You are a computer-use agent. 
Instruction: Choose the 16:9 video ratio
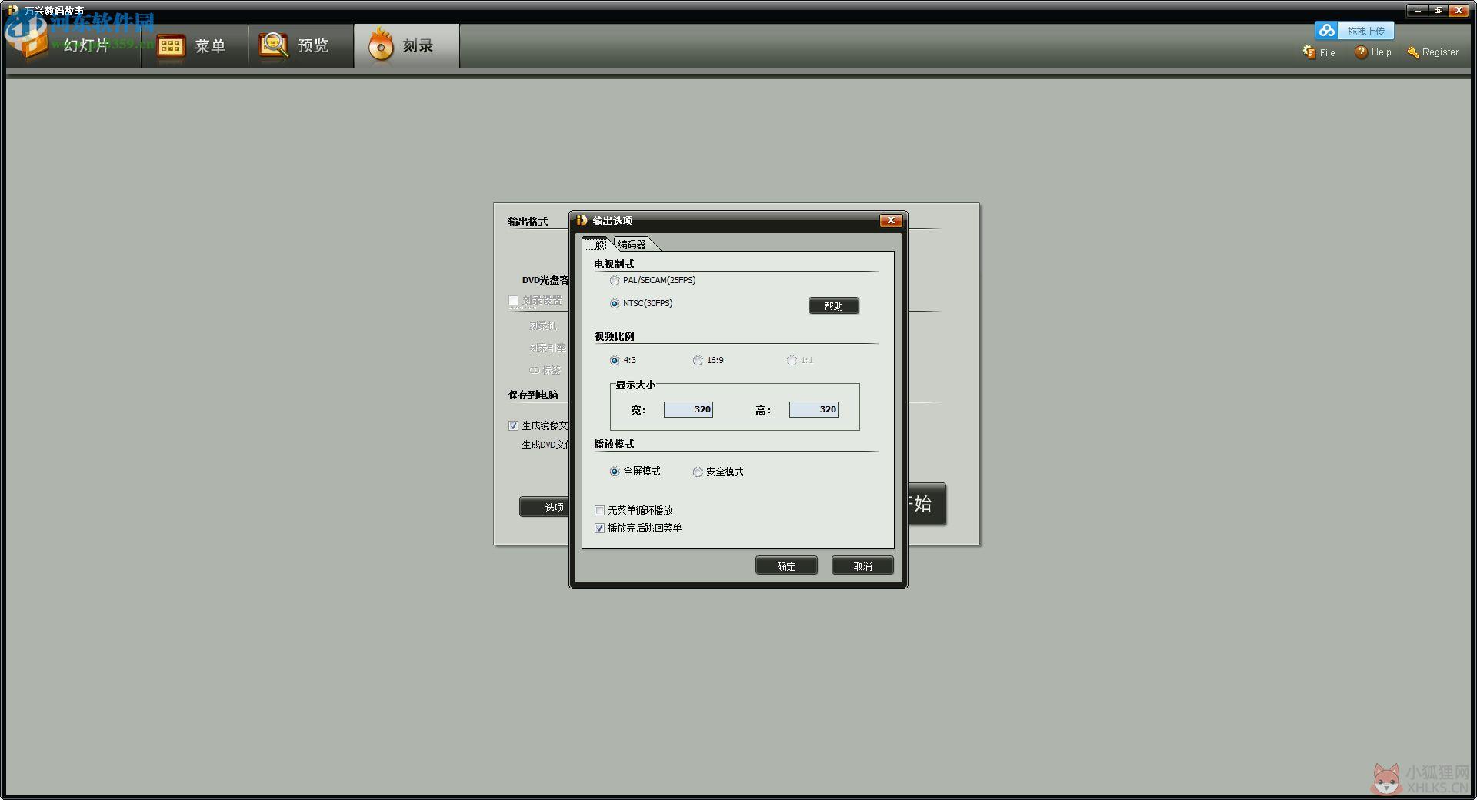[x=698, y=361]
